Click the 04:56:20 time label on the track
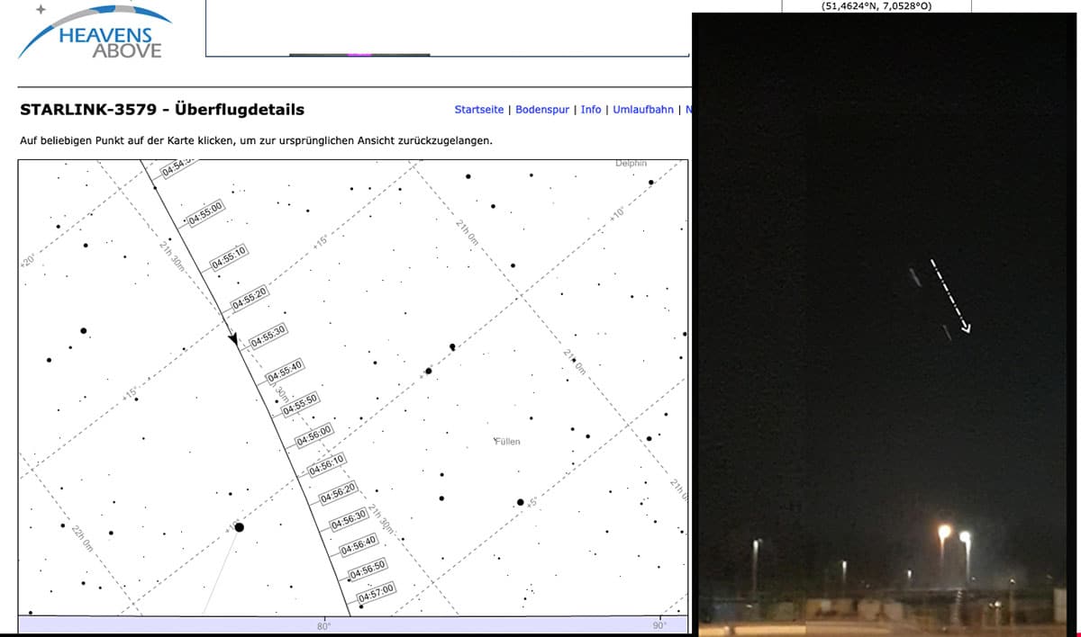Image resolution: width=1081 pixels, height=637 pixels. click(x=339, y=493)
